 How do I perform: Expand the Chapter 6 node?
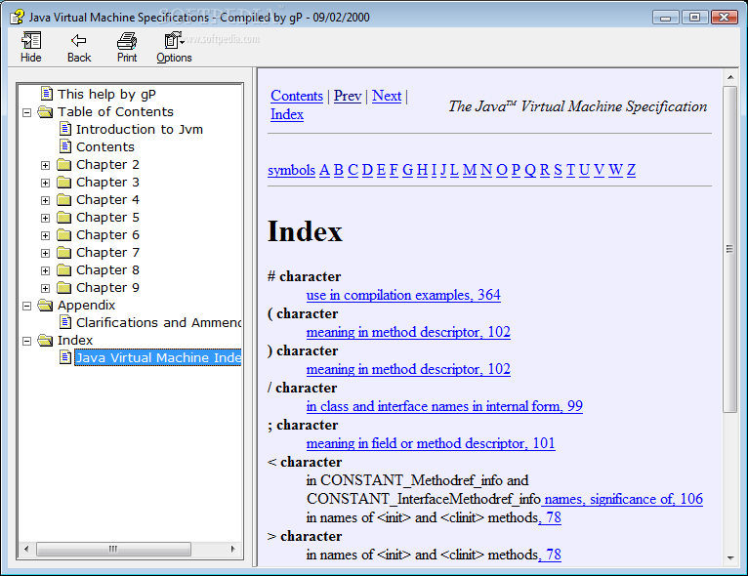[45, 236]
